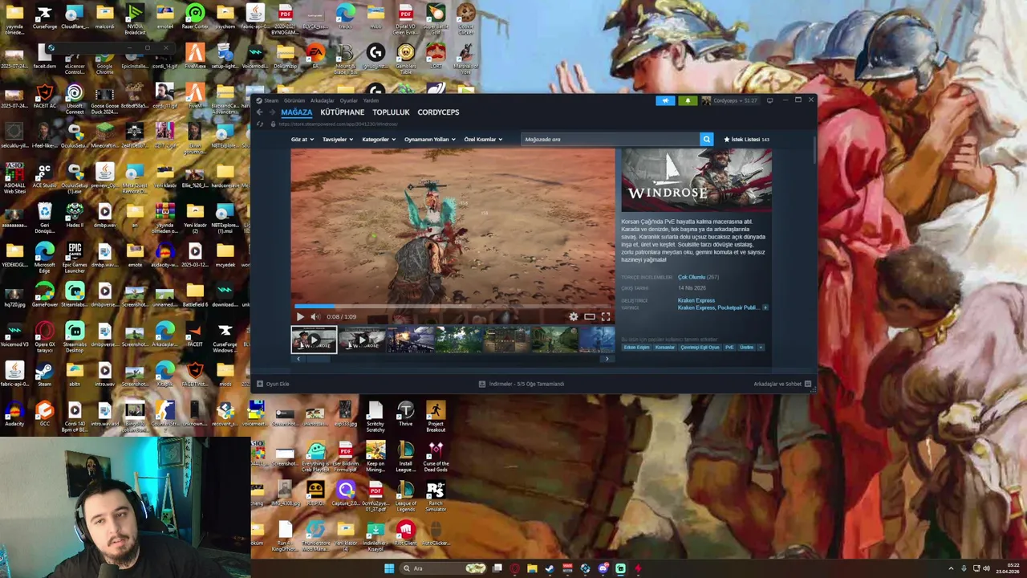
Task: Toggle fullscreen for the trailer video
Action: point(606,317)
